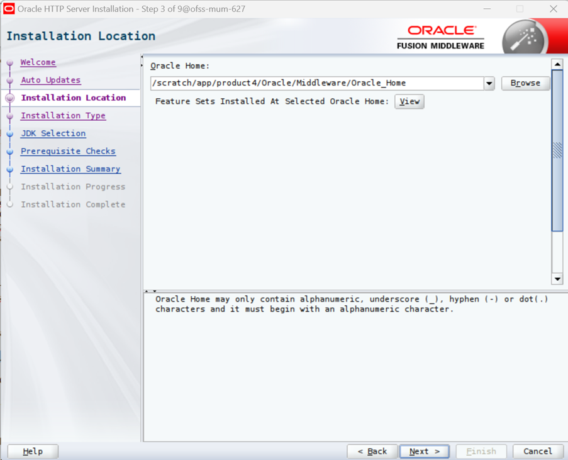This screenshot has height=460, width=568.
Task: Click the Feature Sets Installed label
Action: (272, 101)
